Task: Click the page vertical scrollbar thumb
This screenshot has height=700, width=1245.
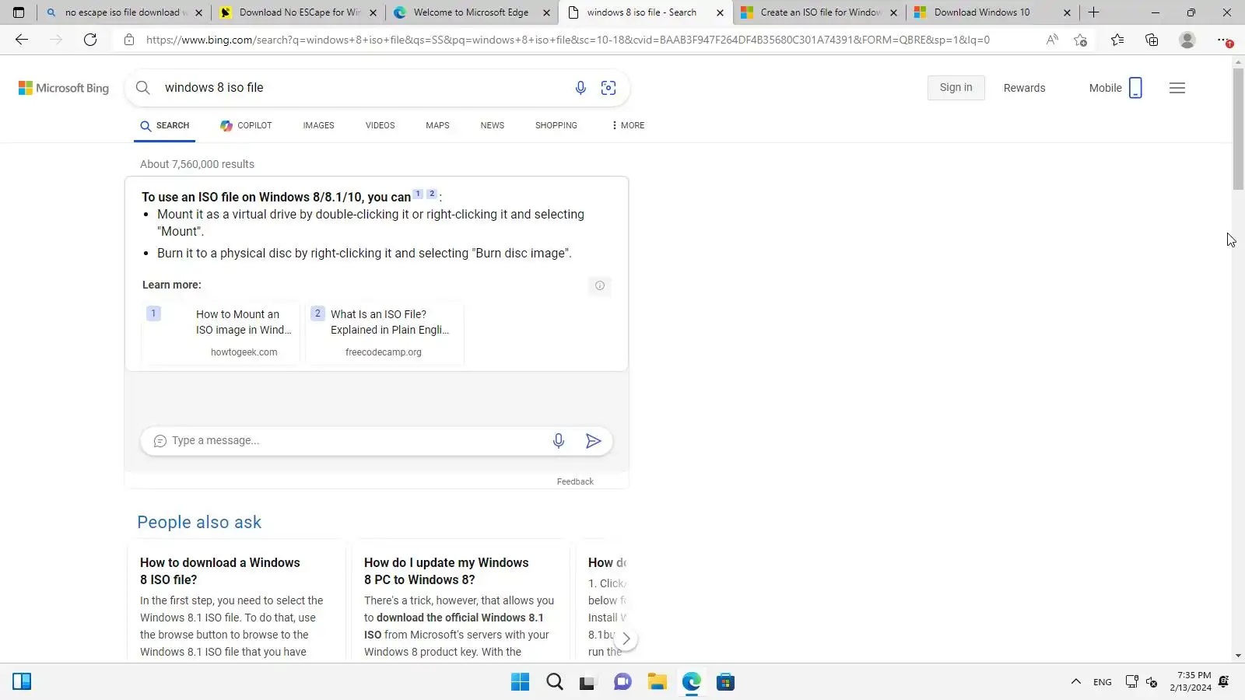Action: [1238, 129]
